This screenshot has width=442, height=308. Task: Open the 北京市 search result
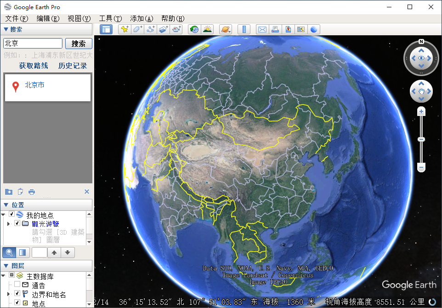pos(34,85)
